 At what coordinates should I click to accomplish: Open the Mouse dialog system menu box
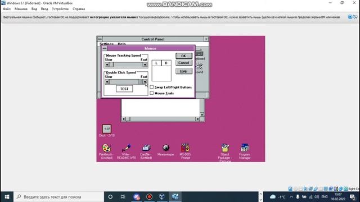[x=105, y=48]
